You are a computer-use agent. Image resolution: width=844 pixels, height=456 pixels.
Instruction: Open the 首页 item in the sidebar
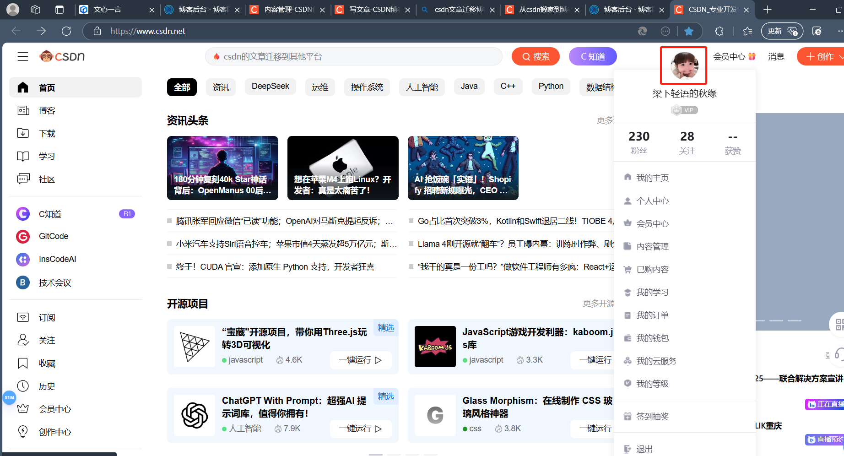coord(76,87)
